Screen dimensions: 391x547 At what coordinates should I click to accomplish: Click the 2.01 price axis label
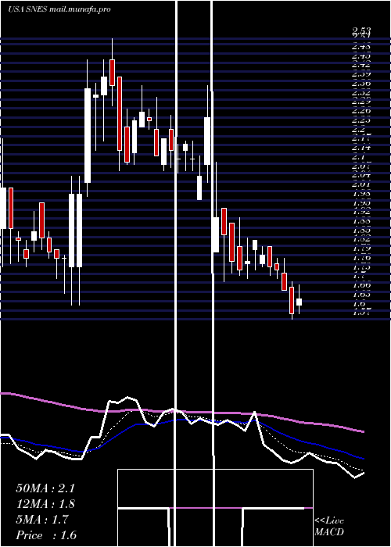[x=361, y=184]
